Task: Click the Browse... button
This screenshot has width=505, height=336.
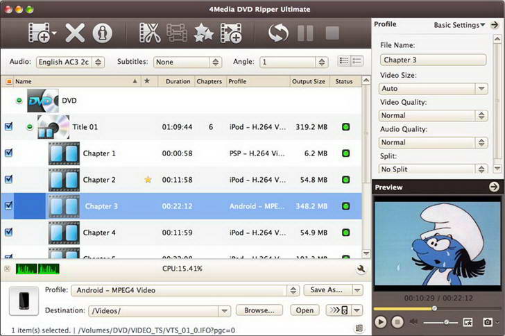Action: tap(259, 310)
